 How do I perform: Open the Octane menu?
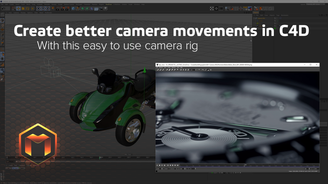[124, 4]
